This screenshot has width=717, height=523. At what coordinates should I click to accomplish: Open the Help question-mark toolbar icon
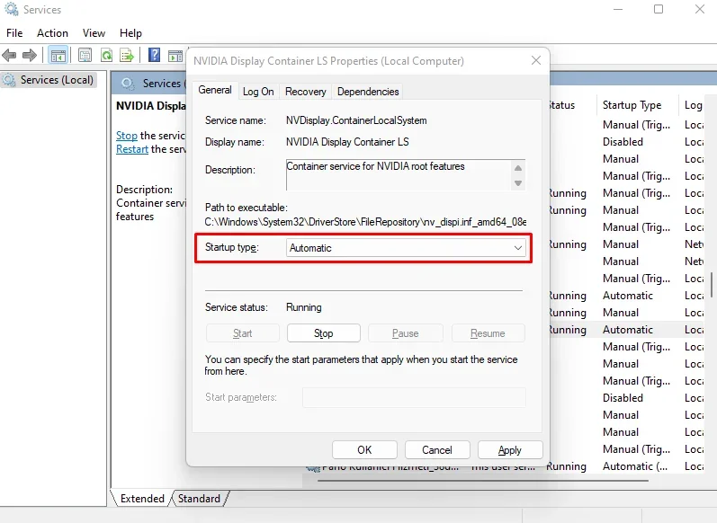(155, 55)
